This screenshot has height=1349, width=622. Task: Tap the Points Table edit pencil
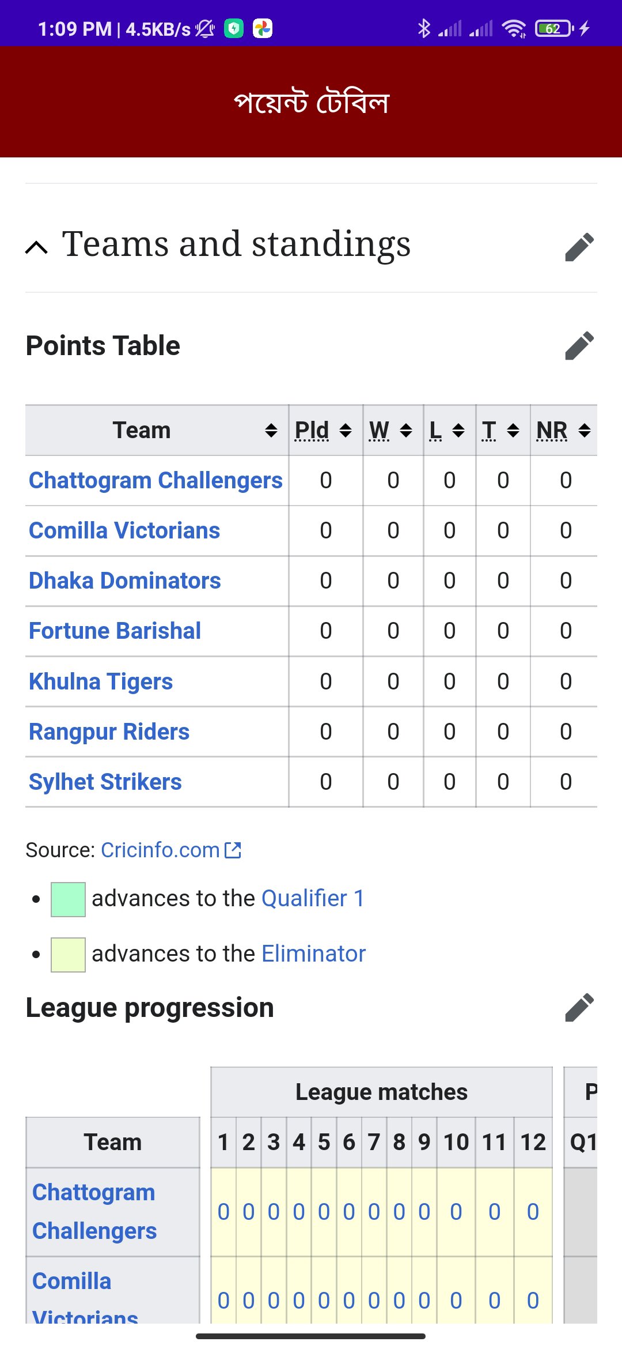pos(579,345)
